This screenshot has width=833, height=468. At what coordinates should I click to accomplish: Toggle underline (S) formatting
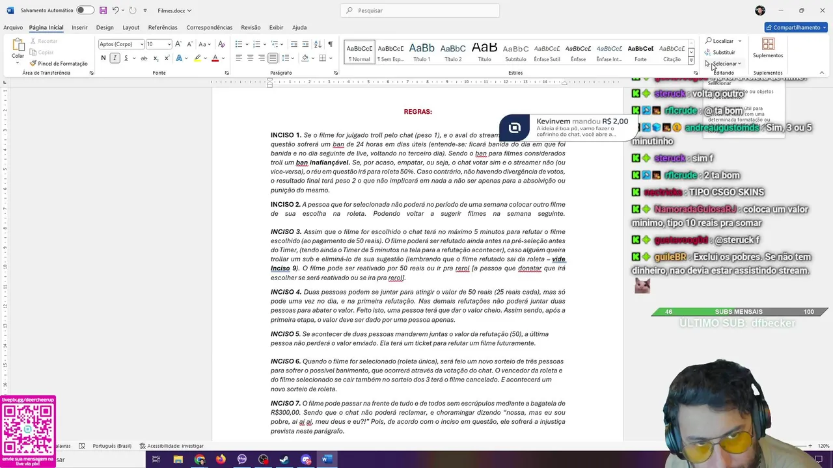(x=124, y=58)
